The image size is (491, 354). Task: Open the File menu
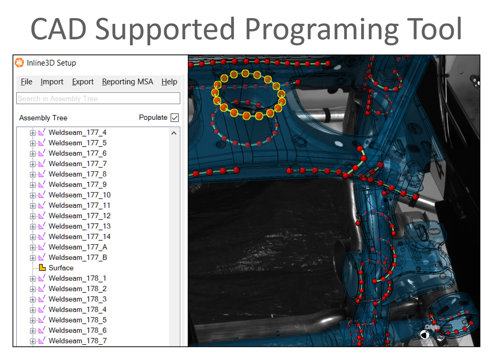(26, 82)
